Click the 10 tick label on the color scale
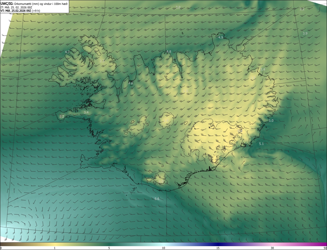Screen dimensions: 327x250 coord(163,248)
